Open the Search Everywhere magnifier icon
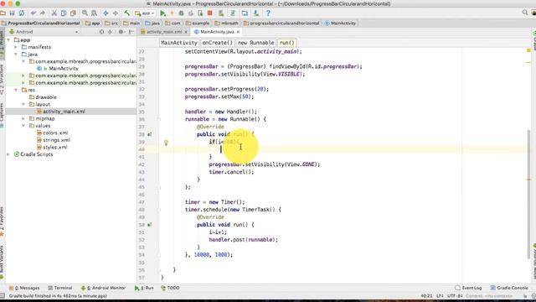 (x=525, y=13)
